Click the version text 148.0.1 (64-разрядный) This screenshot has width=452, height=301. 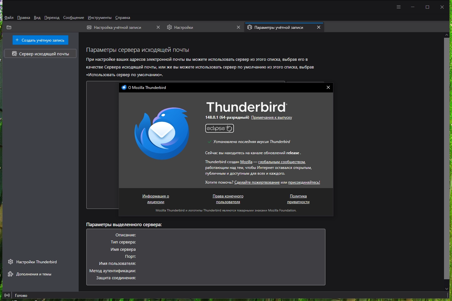click(227, 117)
